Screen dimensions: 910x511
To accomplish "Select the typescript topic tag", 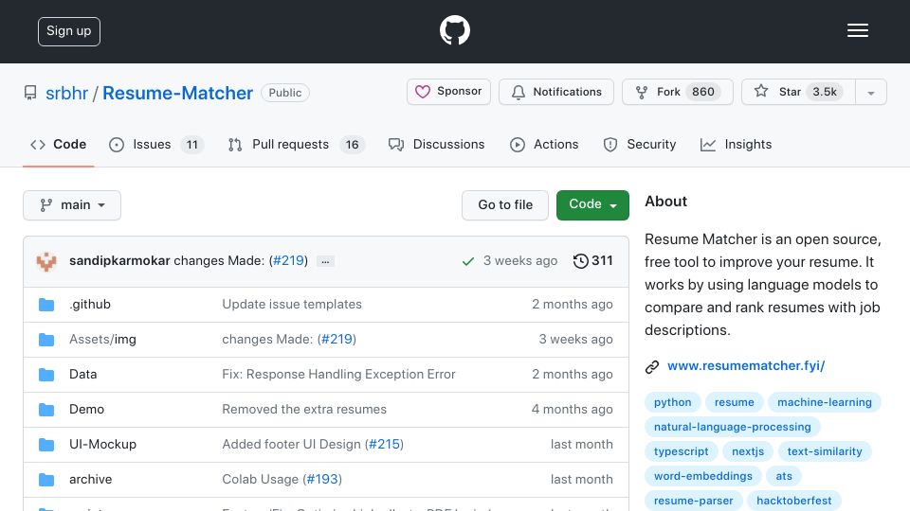I will pos(682,451).
